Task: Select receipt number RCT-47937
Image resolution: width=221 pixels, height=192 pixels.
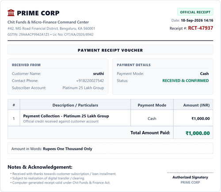Action: pyautogui.click(x=201, y=28)
